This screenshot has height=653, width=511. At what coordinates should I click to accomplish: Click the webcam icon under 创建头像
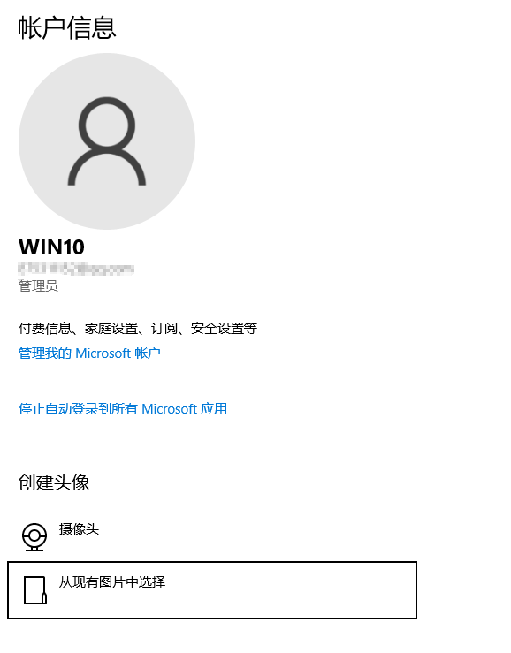[34, 537]
